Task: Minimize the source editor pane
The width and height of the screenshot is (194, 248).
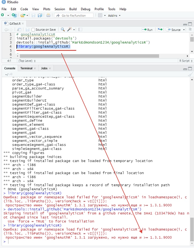Action: (x=185, y=24)
